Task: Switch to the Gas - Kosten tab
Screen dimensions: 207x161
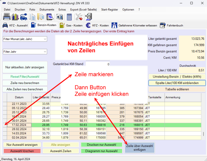Action: pos(71,25)
